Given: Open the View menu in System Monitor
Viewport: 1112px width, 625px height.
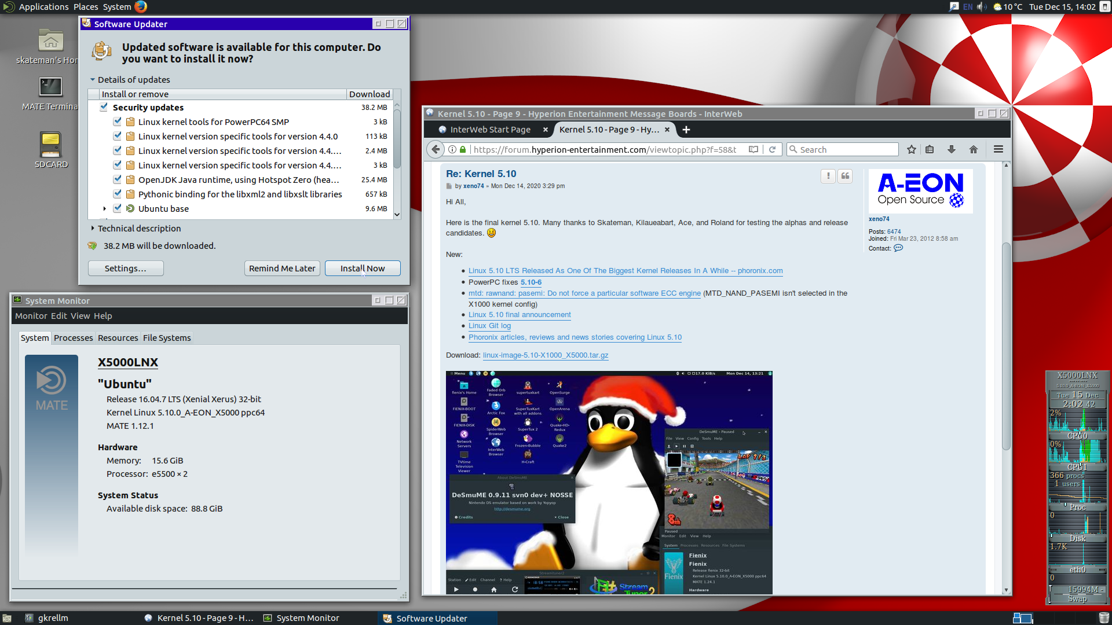Looking at the screenshot, I should click(x=81, y=316).
